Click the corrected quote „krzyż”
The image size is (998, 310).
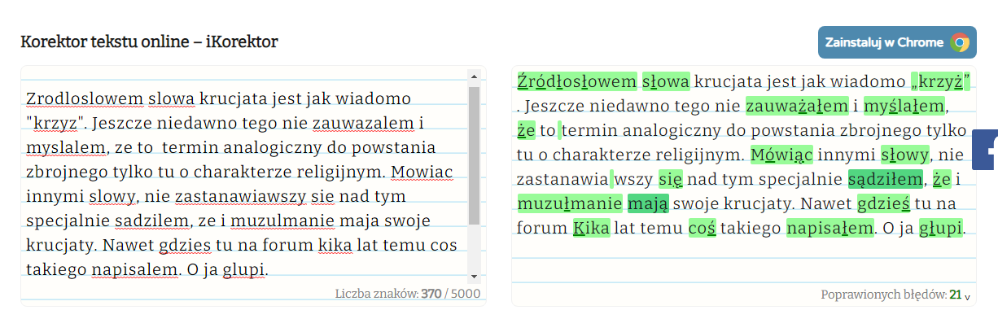pos(940,81)
